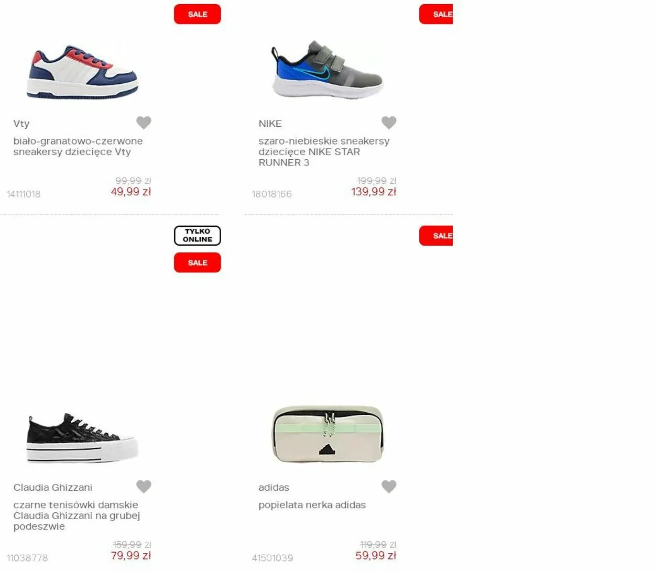Click the NIKE brand name
655x572 pixels.
[270, 124]
